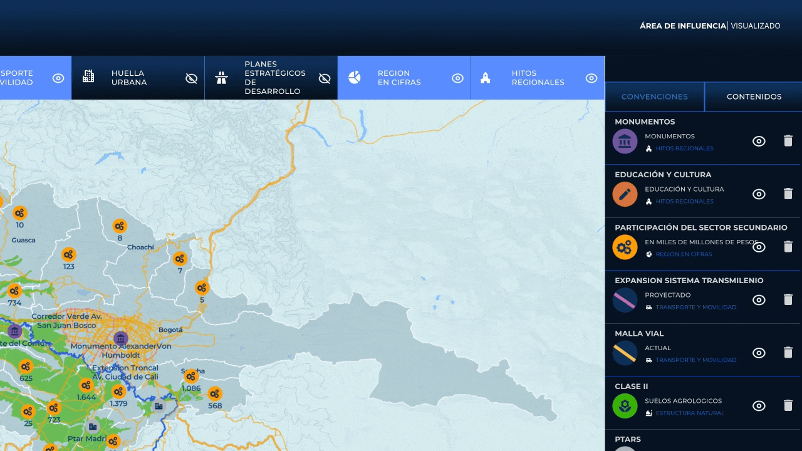Click the orange Participación del Sector Secundario swatch

pos(625,247)
